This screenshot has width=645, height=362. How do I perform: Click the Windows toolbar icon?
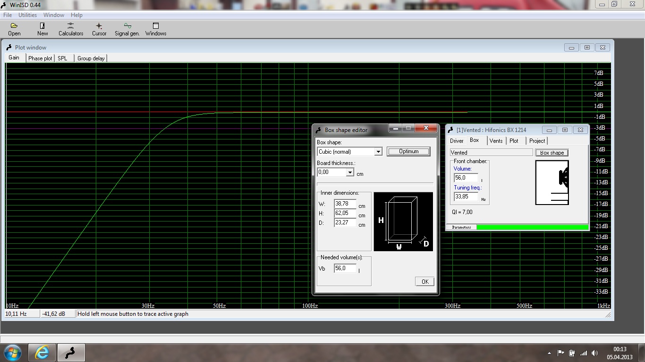pos(156,29)
